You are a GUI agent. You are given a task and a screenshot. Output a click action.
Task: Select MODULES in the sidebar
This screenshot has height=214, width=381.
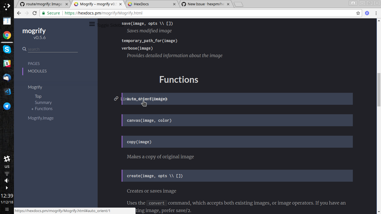click(37, 71)
